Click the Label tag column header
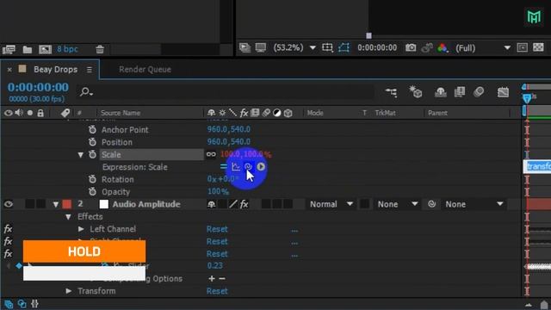551x310 pixels. (65, 113)
